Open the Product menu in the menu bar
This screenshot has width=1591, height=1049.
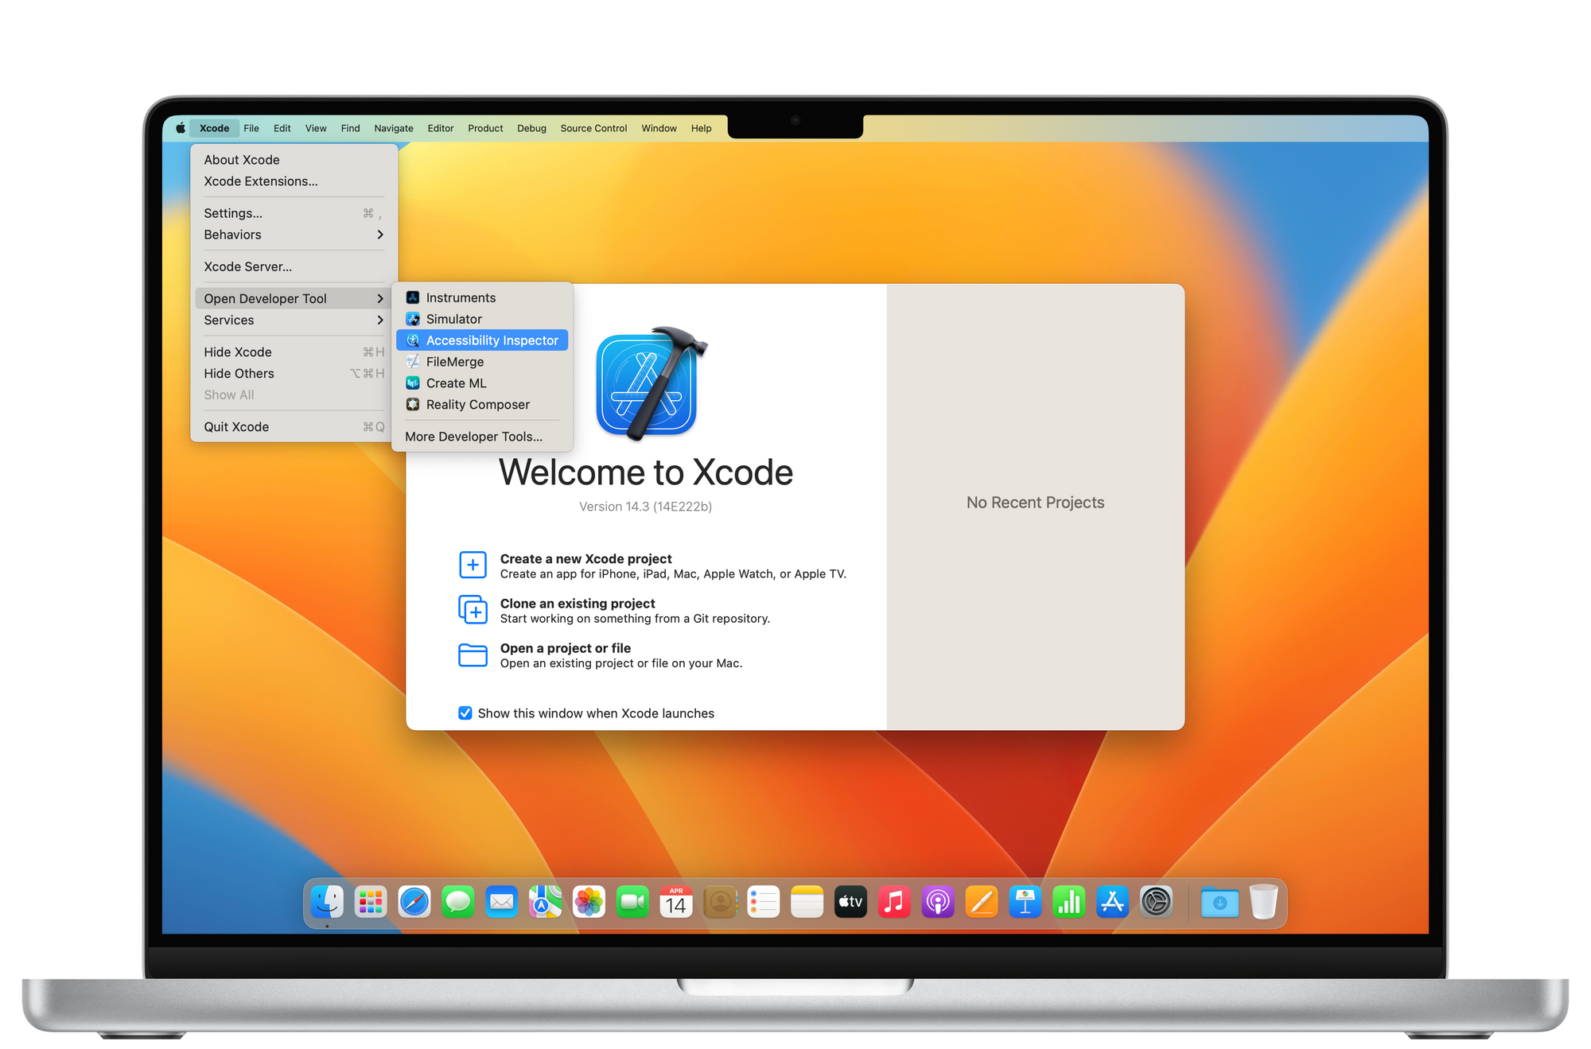tap(485, 128)
